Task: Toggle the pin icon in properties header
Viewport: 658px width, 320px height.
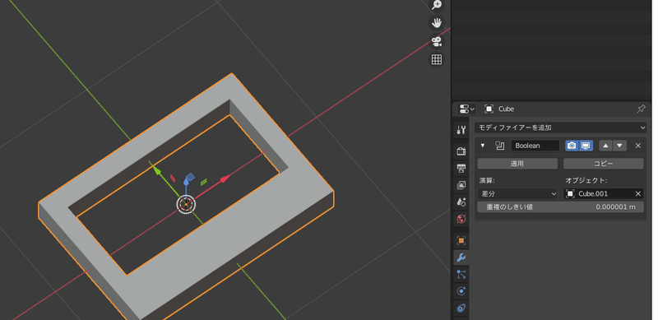Action: point(641,109)
